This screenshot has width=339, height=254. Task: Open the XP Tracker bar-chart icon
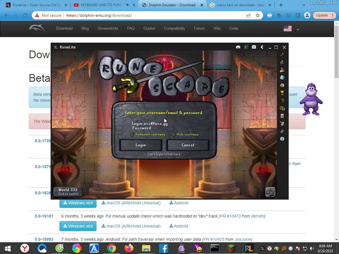282,62
